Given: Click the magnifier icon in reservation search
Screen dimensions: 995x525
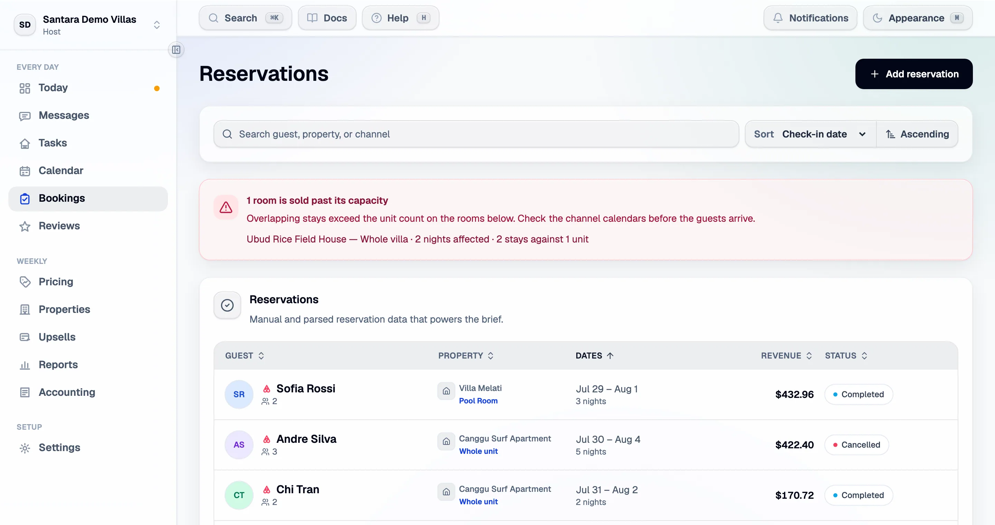Looking at the screenshot, I should pyautogui.click(x=227, y=134).
